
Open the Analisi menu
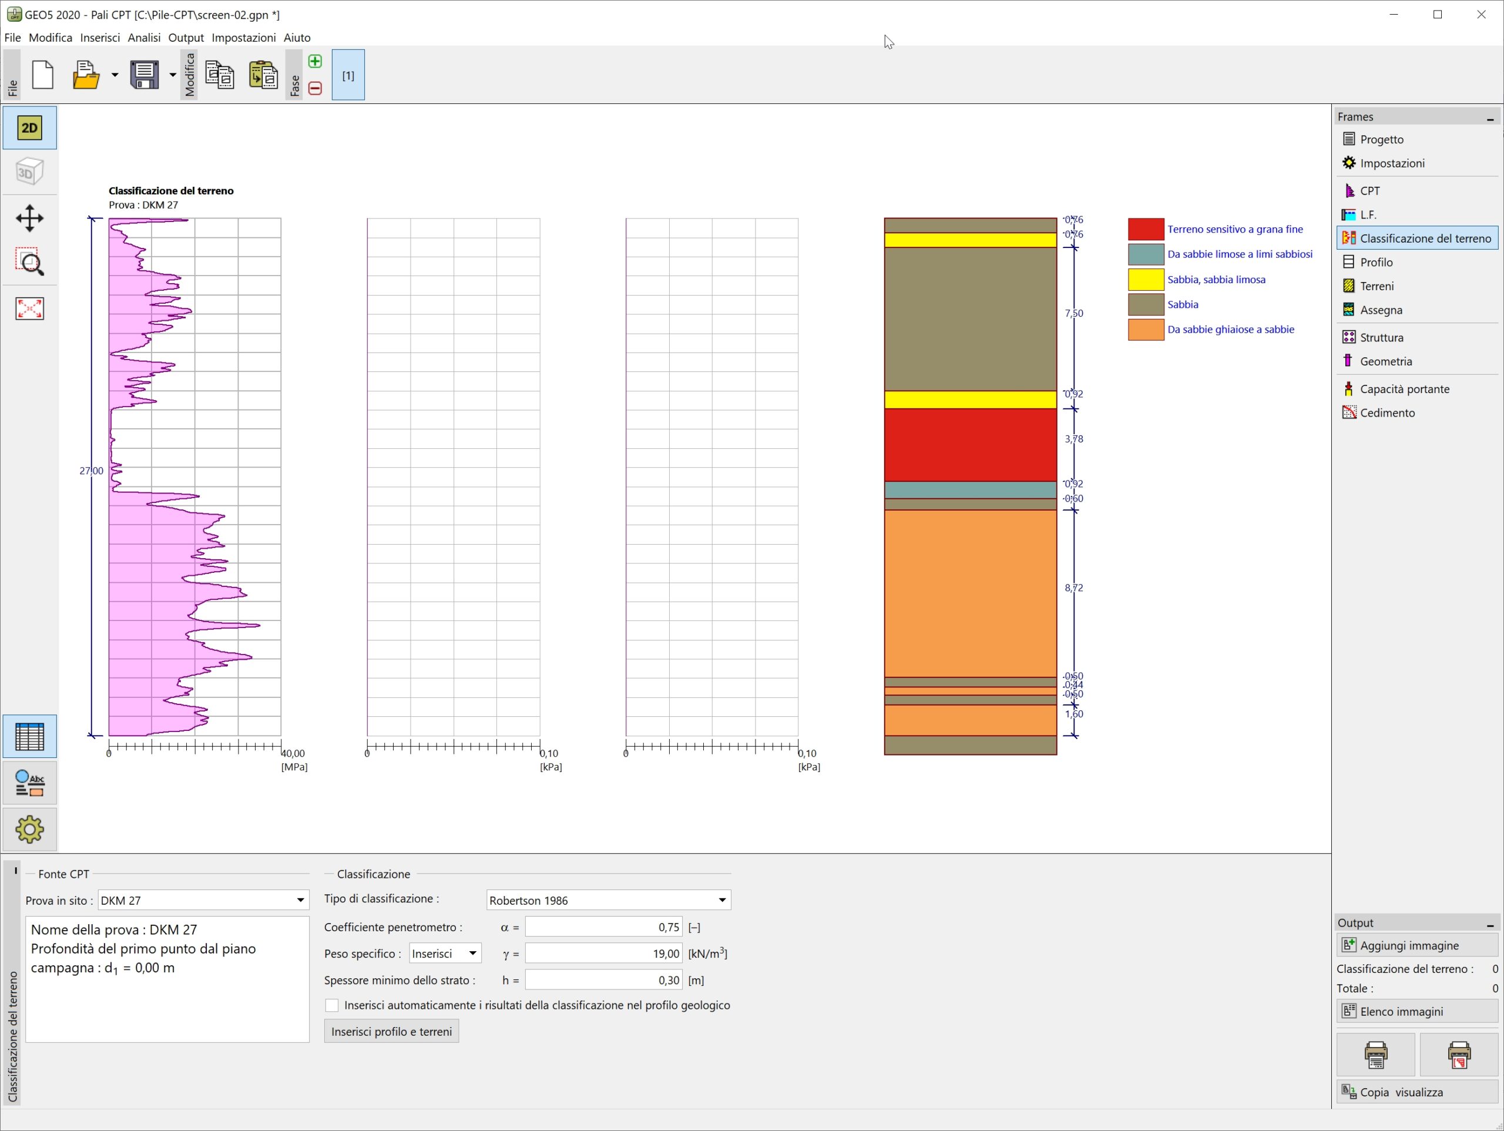point(143,38)
